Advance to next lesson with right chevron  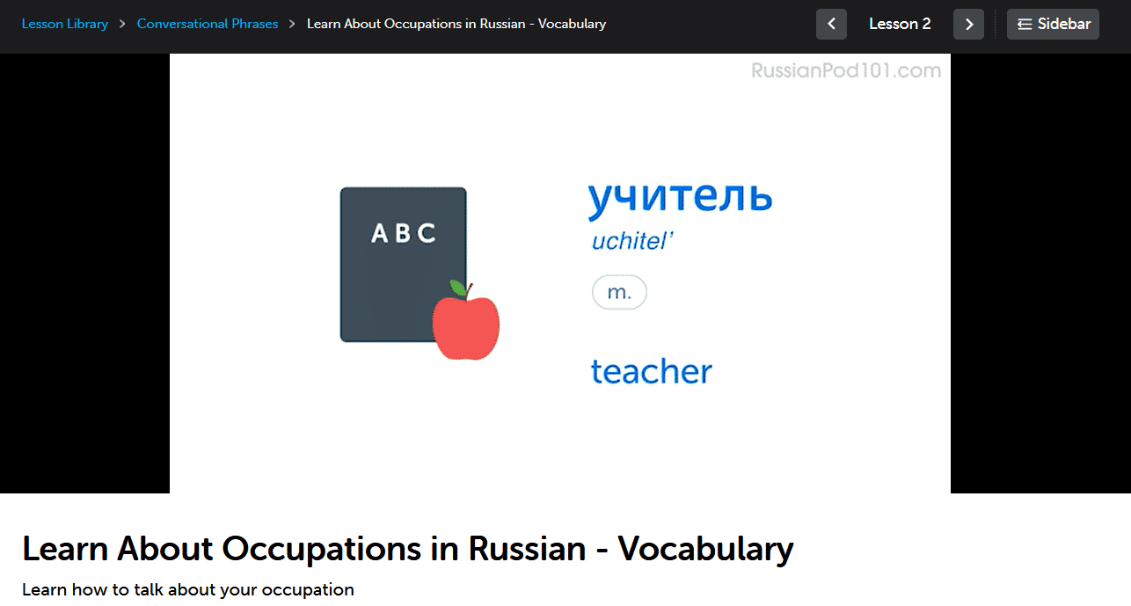tap(968, 25)
